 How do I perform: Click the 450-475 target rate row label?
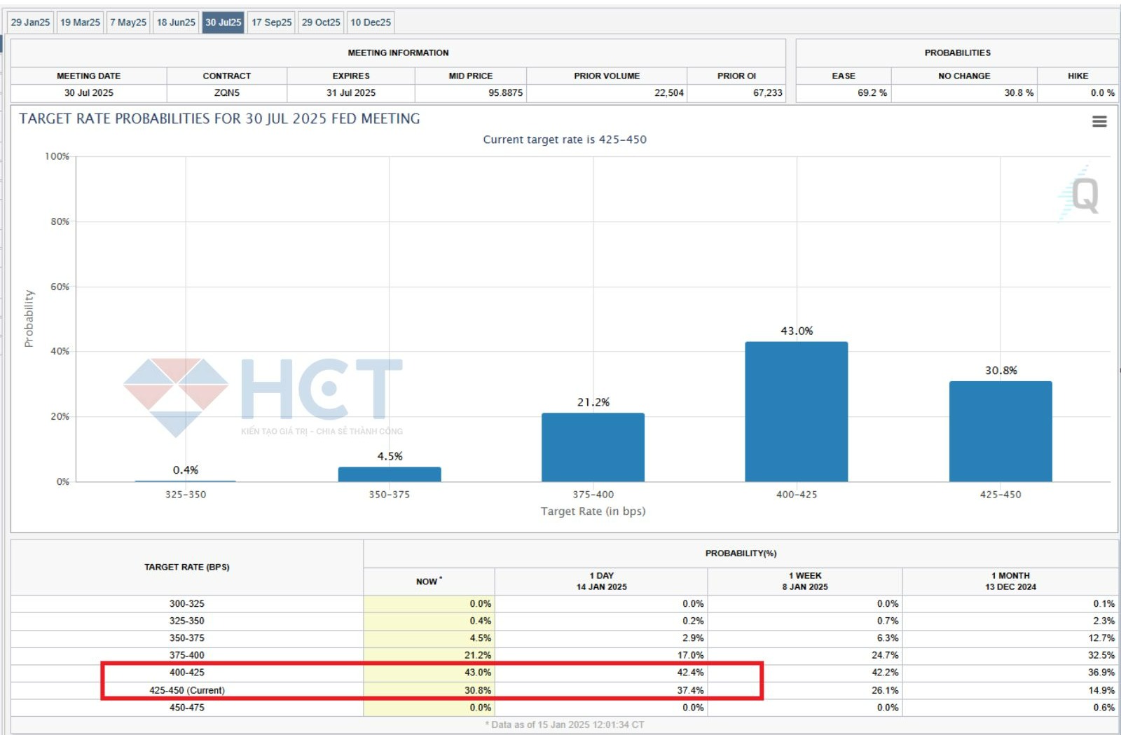pos(187,708)
